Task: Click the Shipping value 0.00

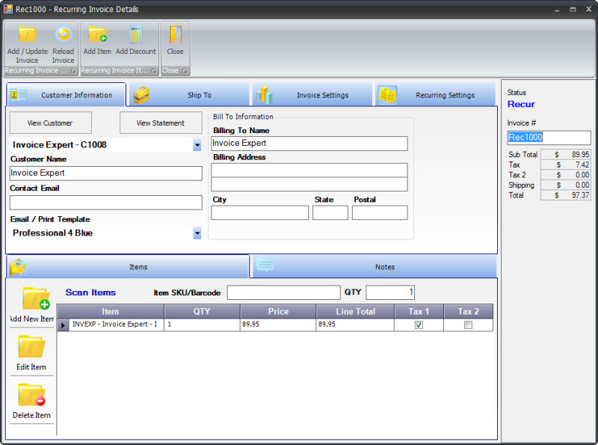Action: (x=566, y=185)
